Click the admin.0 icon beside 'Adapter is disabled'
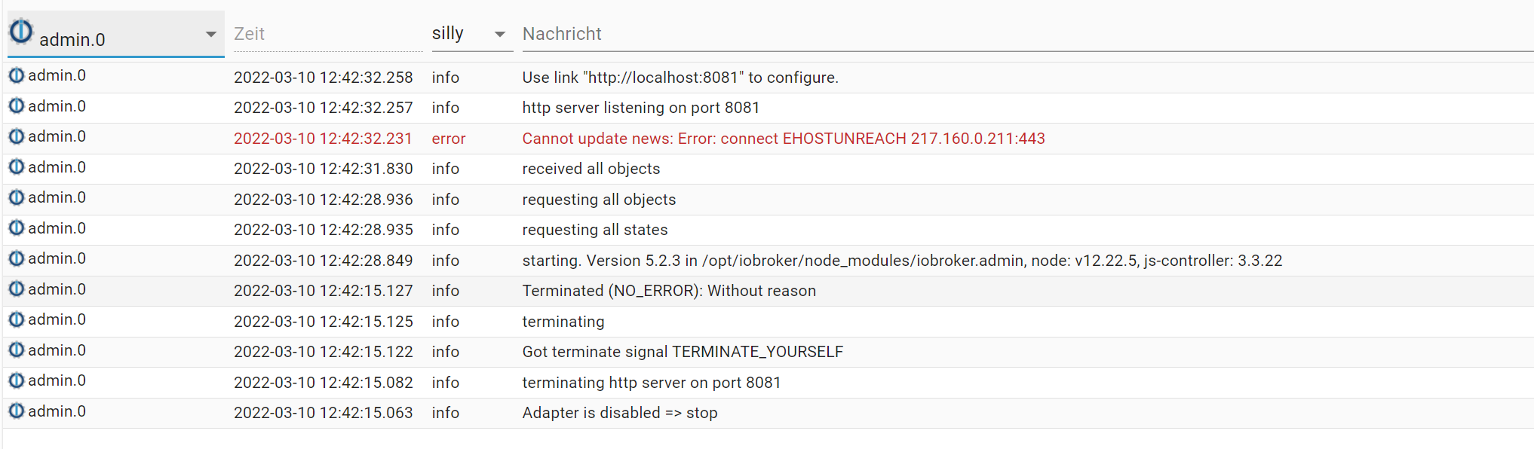 tap(17, 411)
